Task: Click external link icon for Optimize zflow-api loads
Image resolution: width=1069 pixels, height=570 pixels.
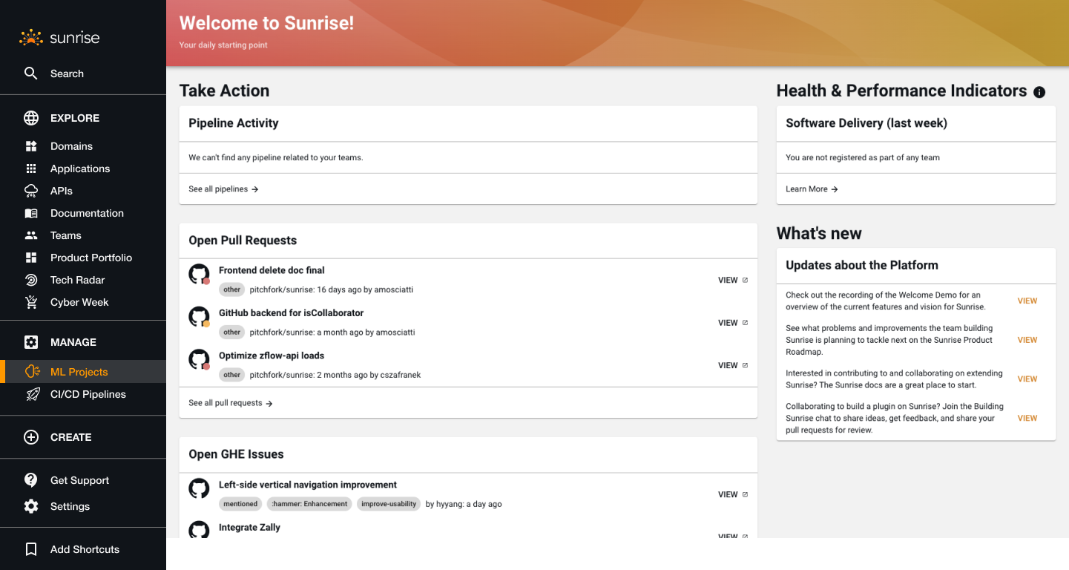Action: click(x=745, y=365)
